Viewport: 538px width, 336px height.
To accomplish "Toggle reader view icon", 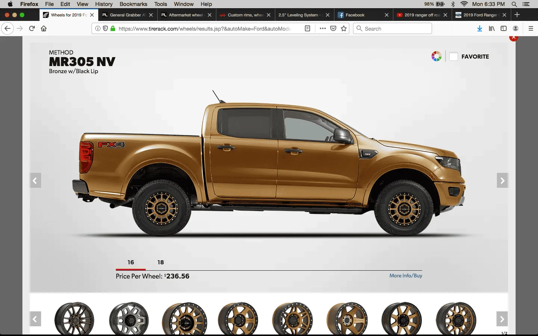I will (x=307, y=28).
